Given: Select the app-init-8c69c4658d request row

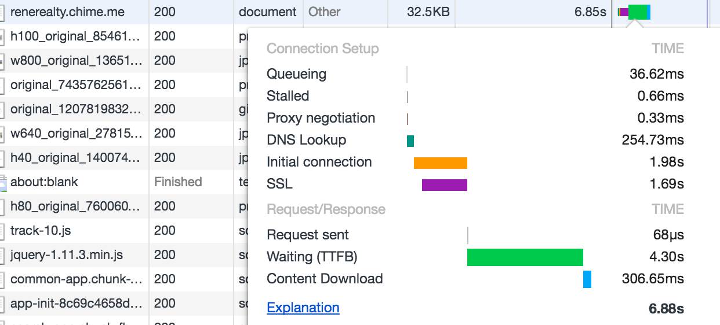Looking at the screenshot, I should (x=75, y=304).
